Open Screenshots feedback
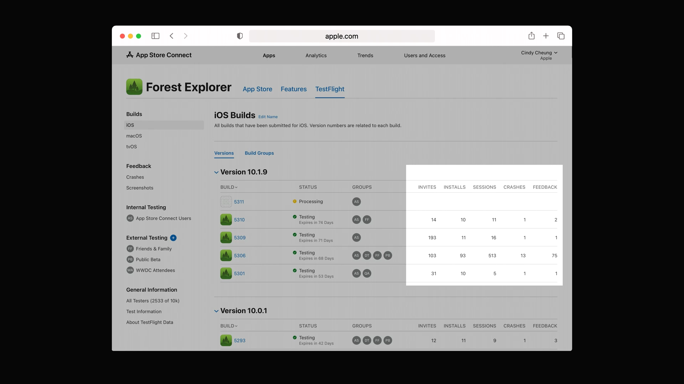The height and width of the screenshot is (384, 684). 140,188
